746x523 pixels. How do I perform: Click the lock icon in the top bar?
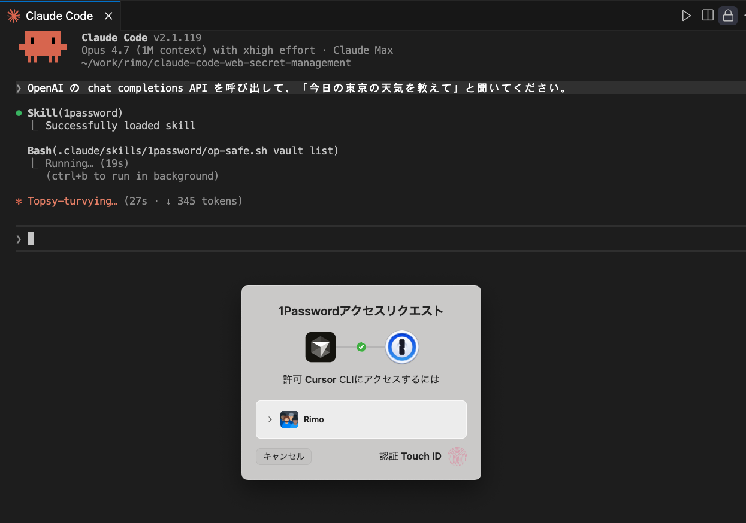pos(727,16)
